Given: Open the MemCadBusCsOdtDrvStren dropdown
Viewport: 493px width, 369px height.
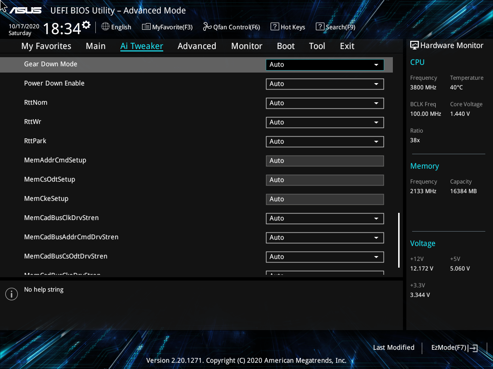Looking at the screenshot, I should pyautogui.click(x=325, y=257).
